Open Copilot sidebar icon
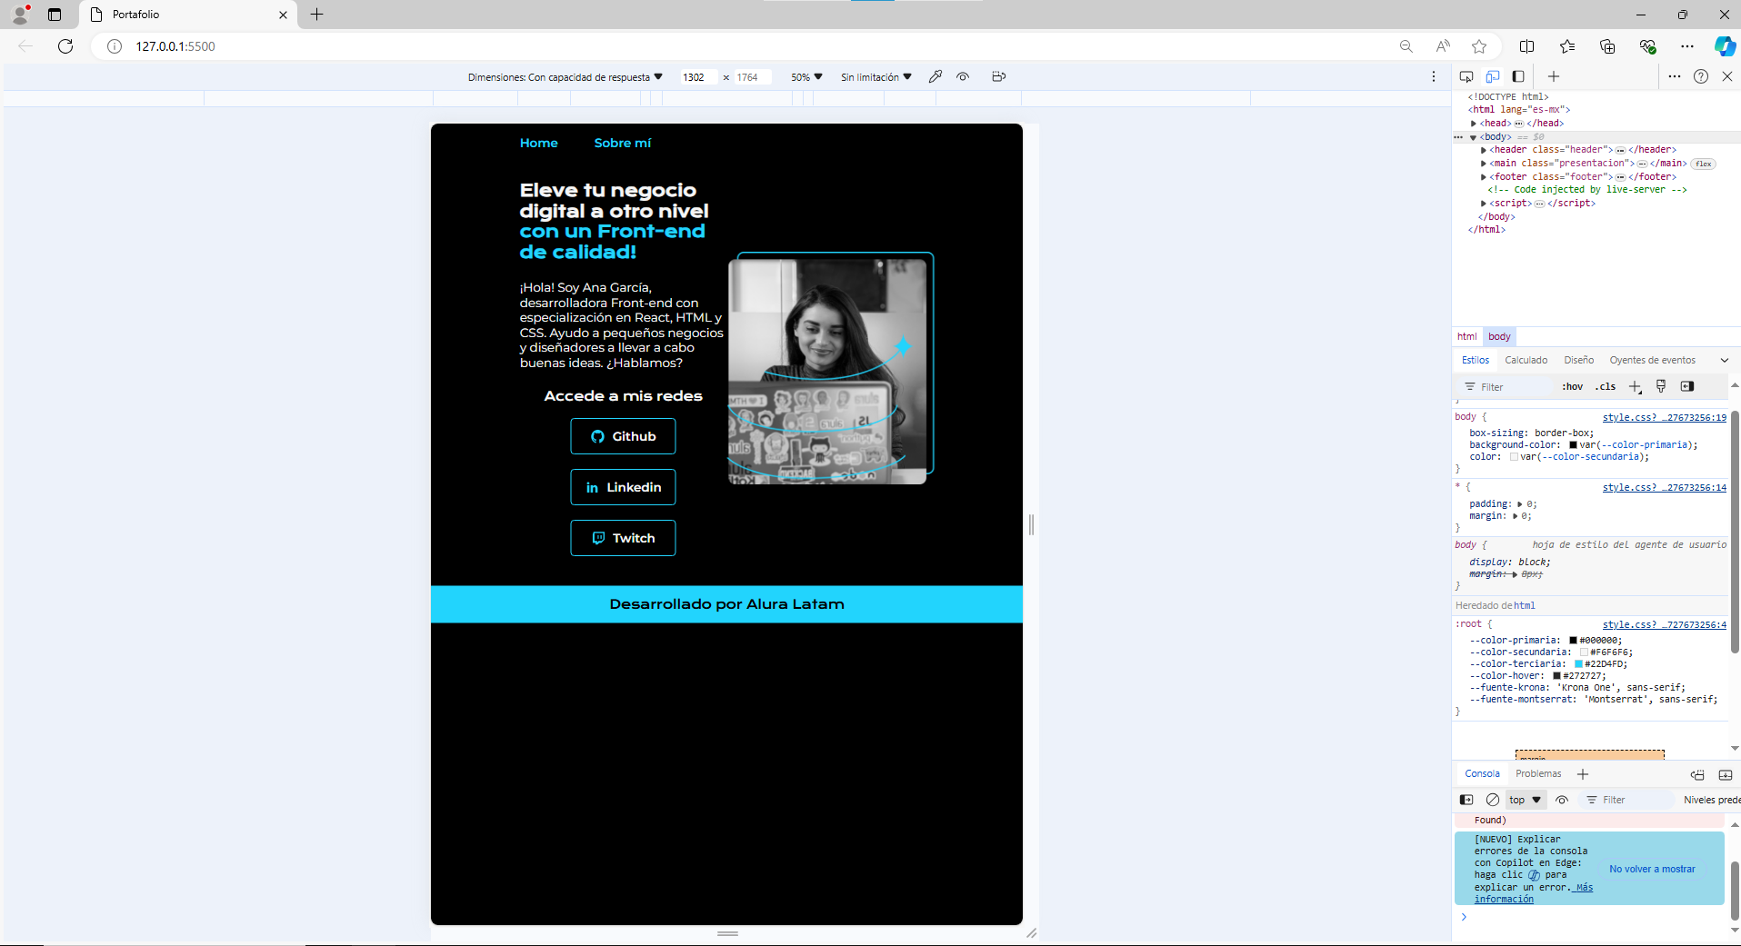This screenshot has width=1741, height=946. [1725, 46]
